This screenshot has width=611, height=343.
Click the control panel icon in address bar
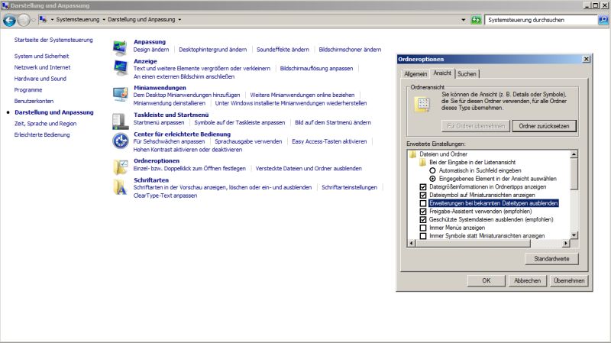tap(43, 20)
